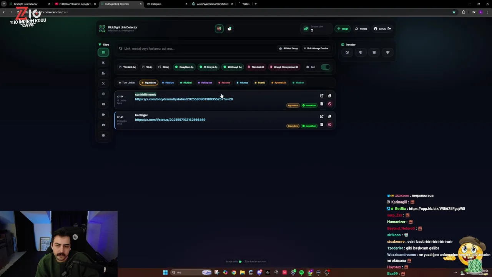
Task: Select the #haber tag filter
Action: point(298,83)
